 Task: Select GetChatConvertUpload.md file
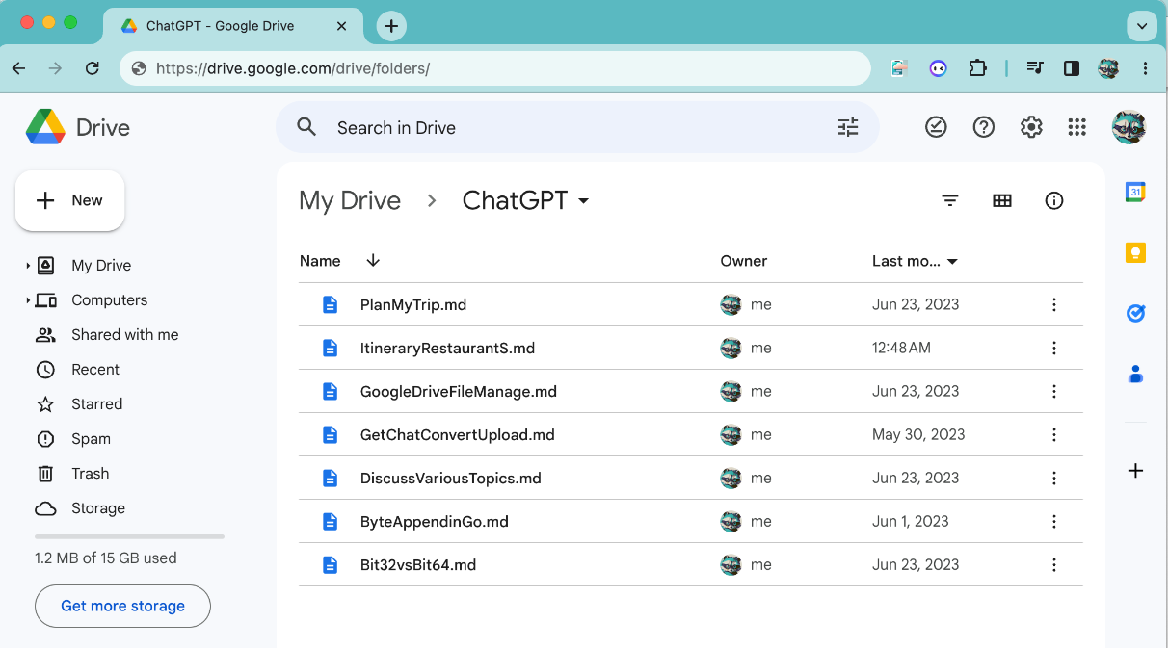(690, 434)
